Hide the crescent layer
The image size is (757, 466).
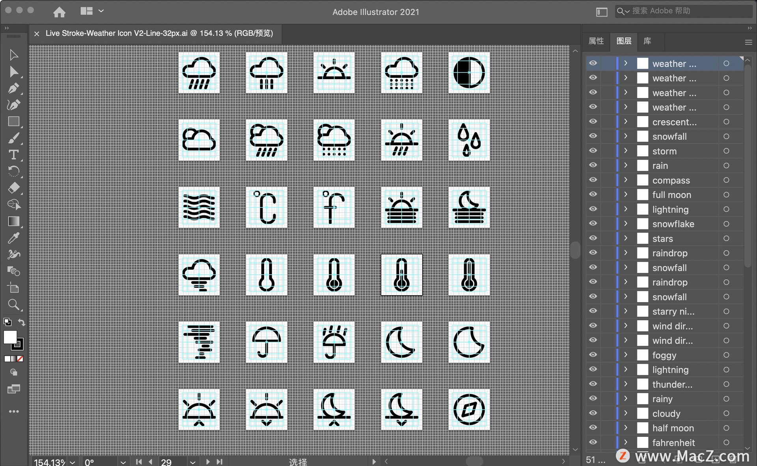(x=593, y=122)
